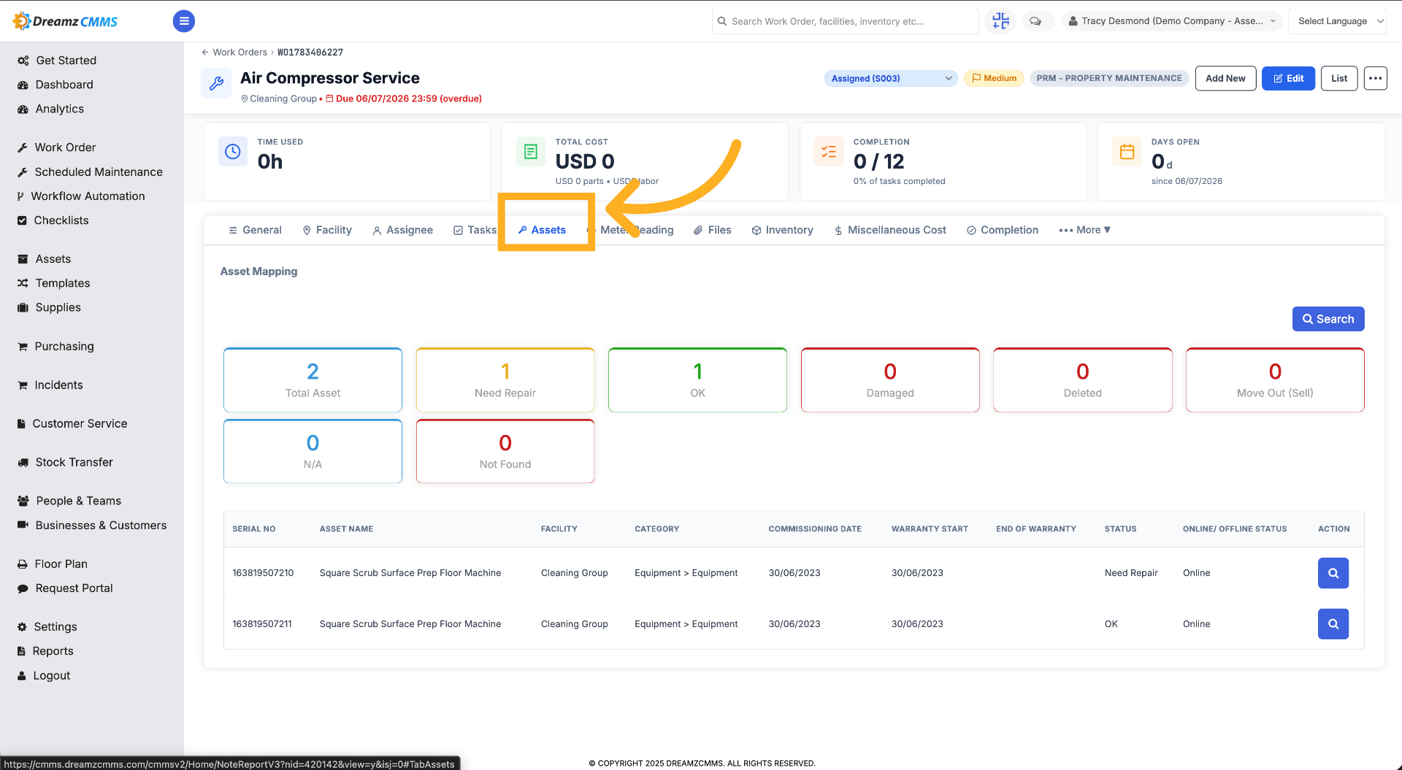The height and width of the screenshot is (770, 1402).
Task: Open the three-dots options button near List
Action: tap(1375, 78)
